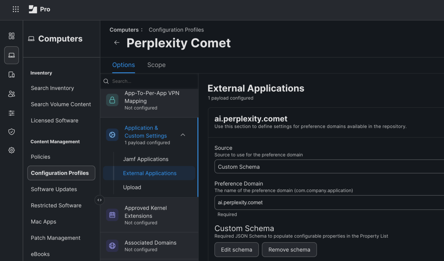Click the Remove schema button
This screenshot has height=261, width=444.
point(289,250)
